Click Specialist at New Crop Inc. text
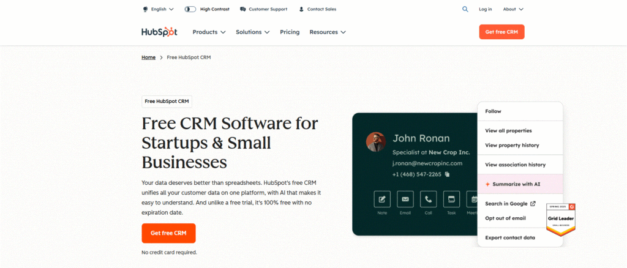 (431, 152)
